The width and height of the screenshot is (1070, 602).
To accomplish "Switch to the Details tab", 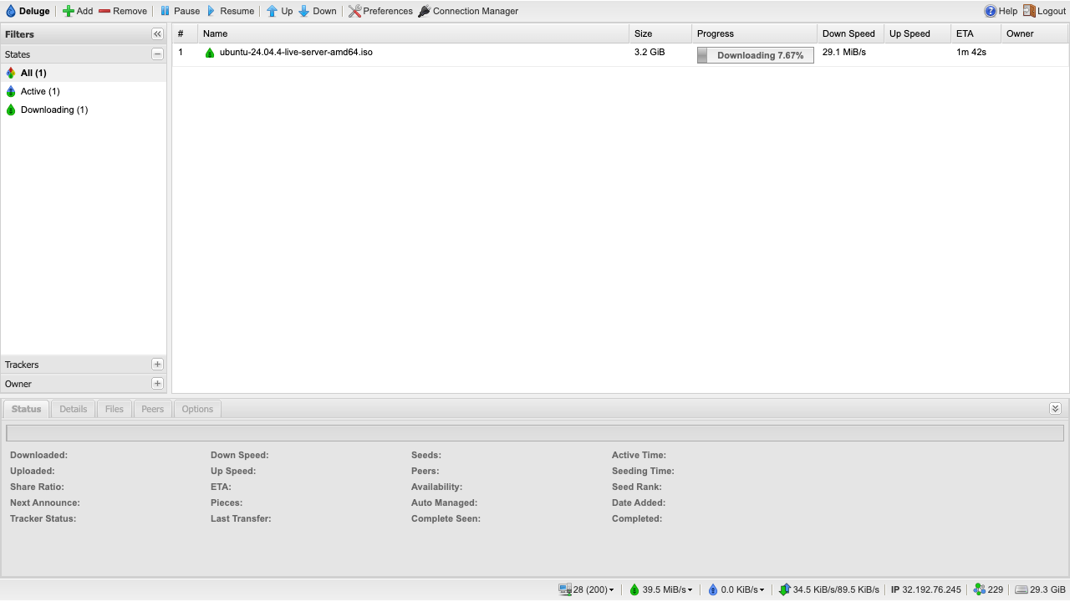I will 73,409.
